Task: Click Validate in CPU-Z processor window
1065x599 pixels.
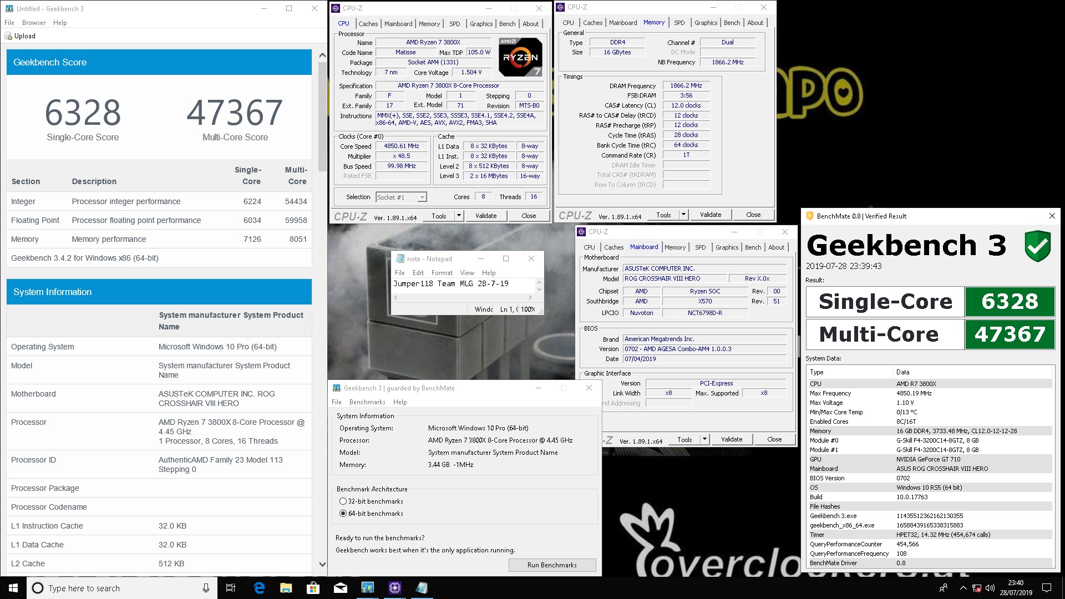Action: (x=486, y=216)
